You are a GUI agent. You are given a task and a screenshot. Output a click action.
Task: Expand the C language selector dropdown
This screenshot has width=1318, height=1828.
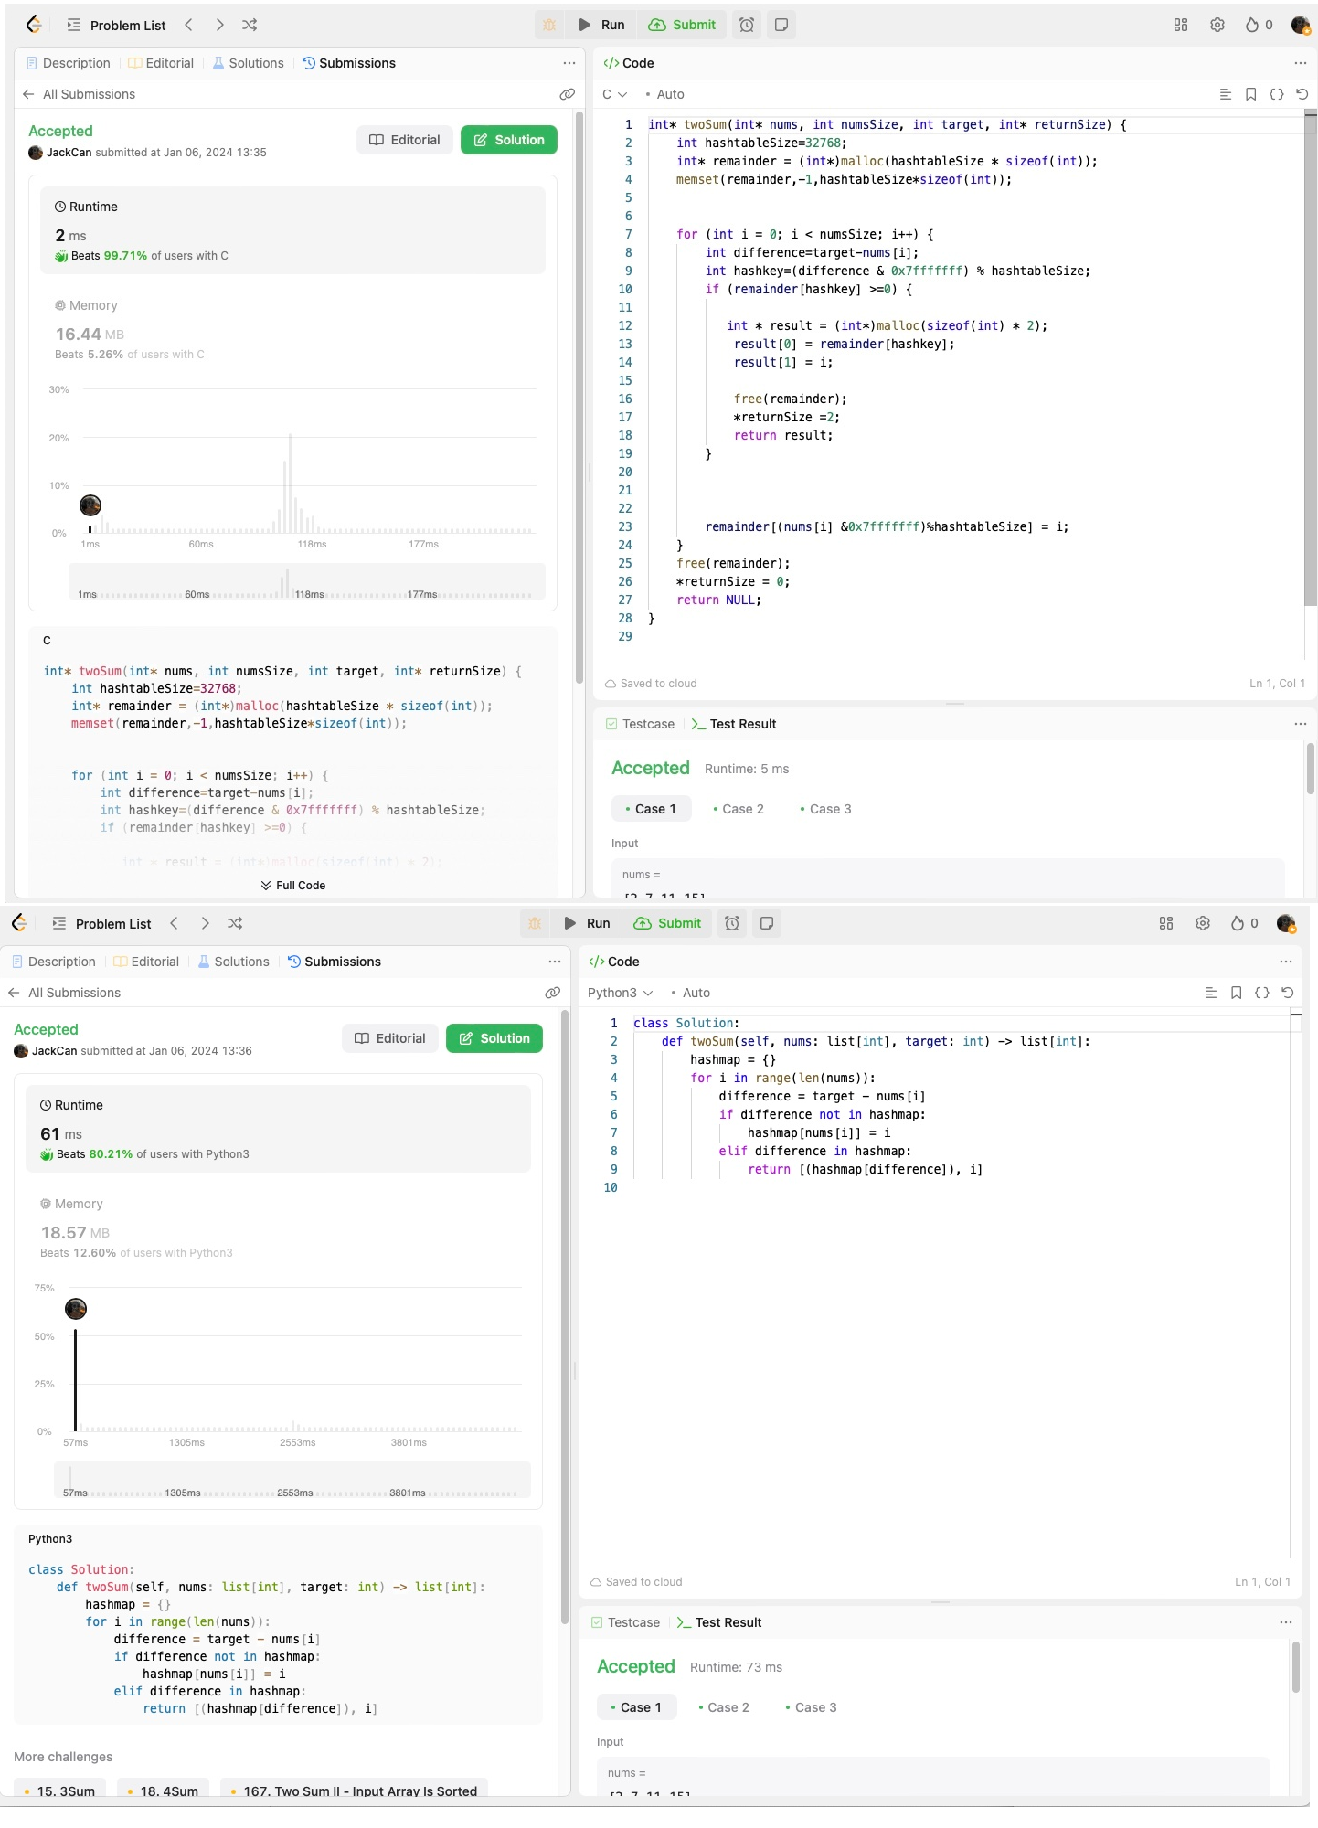coord(614,94)
